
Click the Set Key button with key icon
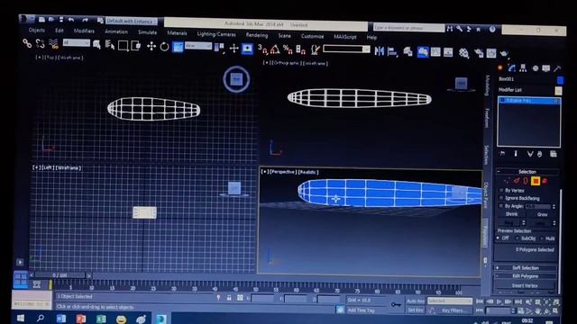396,305
